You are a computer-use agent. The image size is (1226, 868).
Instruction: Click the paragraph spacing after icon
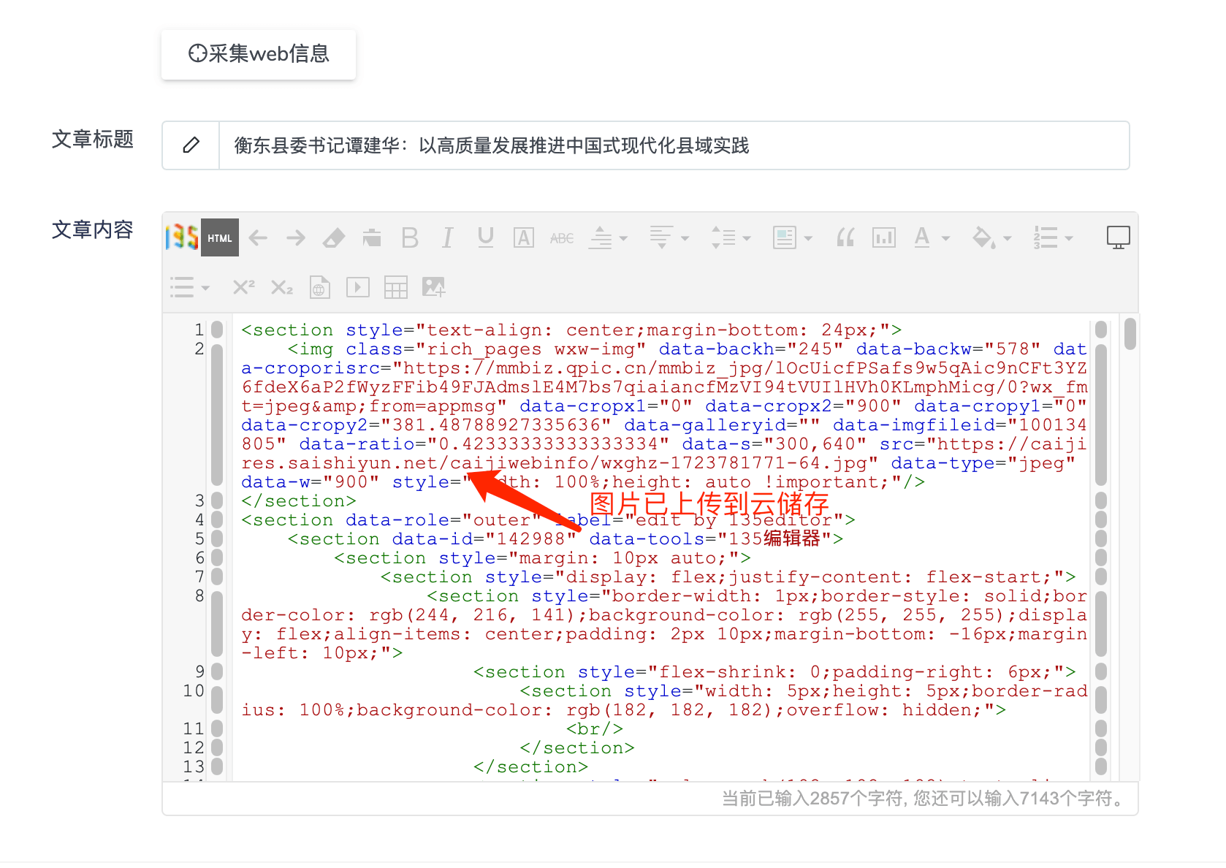tap(662, 237)
